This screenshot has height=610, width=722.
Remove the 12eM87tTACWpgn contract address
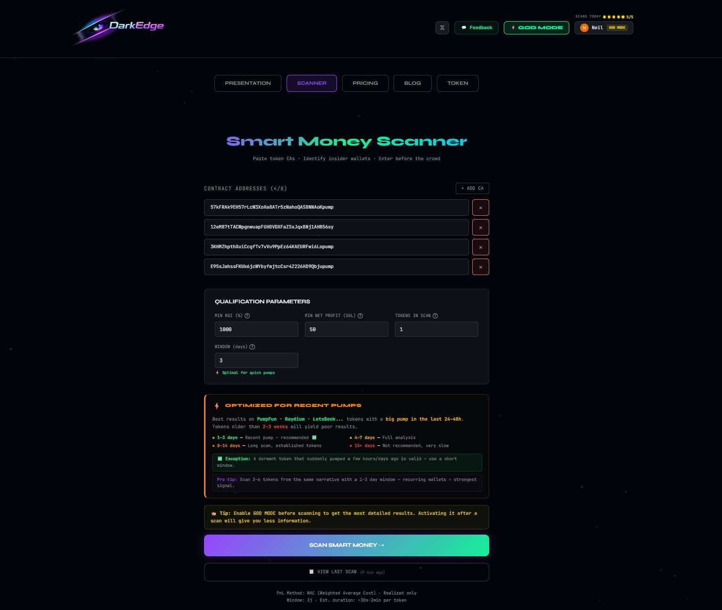tap(481, 228)
